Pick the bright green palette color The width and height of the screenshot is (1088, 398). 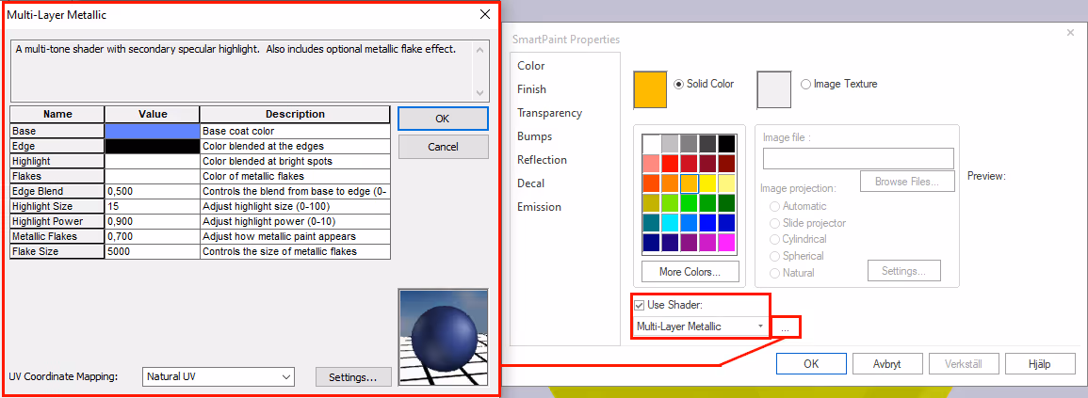689,202
